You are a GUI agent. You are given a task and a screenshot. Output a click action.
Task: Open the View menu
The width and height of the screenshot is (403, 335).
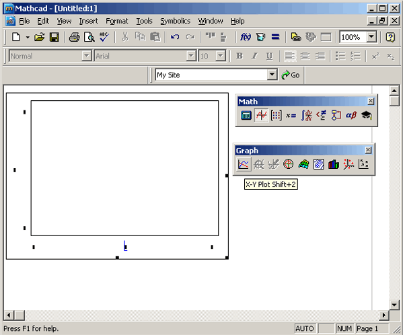tap(64, 21)
